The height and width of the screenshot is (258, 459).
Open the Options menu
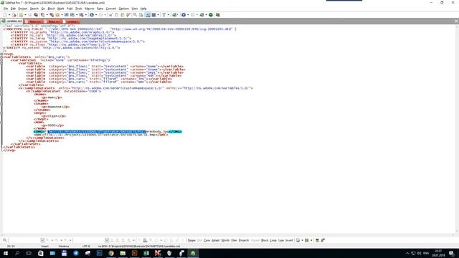pos(124,9)
